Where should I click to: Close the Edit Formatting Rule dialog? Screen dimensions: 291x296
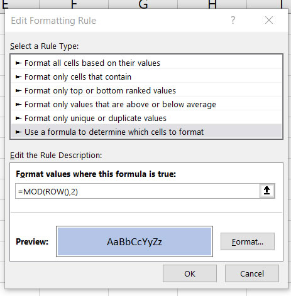point(269,20)
